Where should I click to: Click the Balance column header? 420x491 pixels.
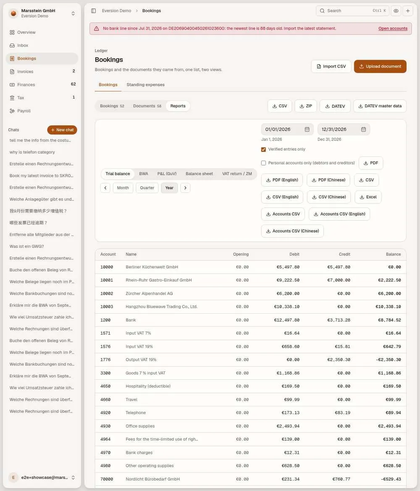[394, 254]
